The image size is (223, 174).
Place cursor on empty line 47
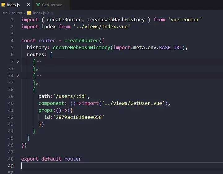[x=122, y=152]
